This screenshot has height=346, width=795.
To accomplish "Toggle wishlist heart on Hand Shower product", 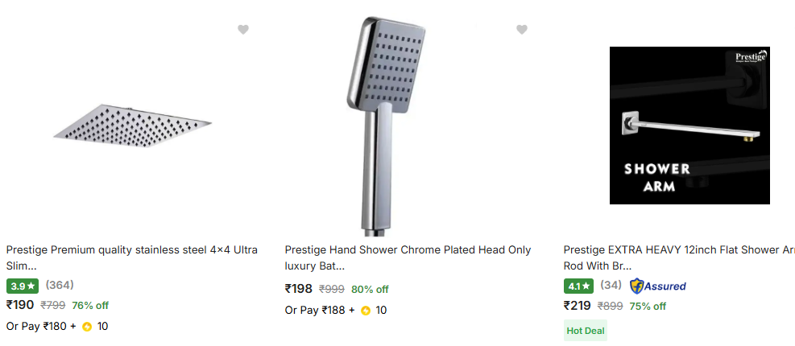I will click(x=522, y=30).
